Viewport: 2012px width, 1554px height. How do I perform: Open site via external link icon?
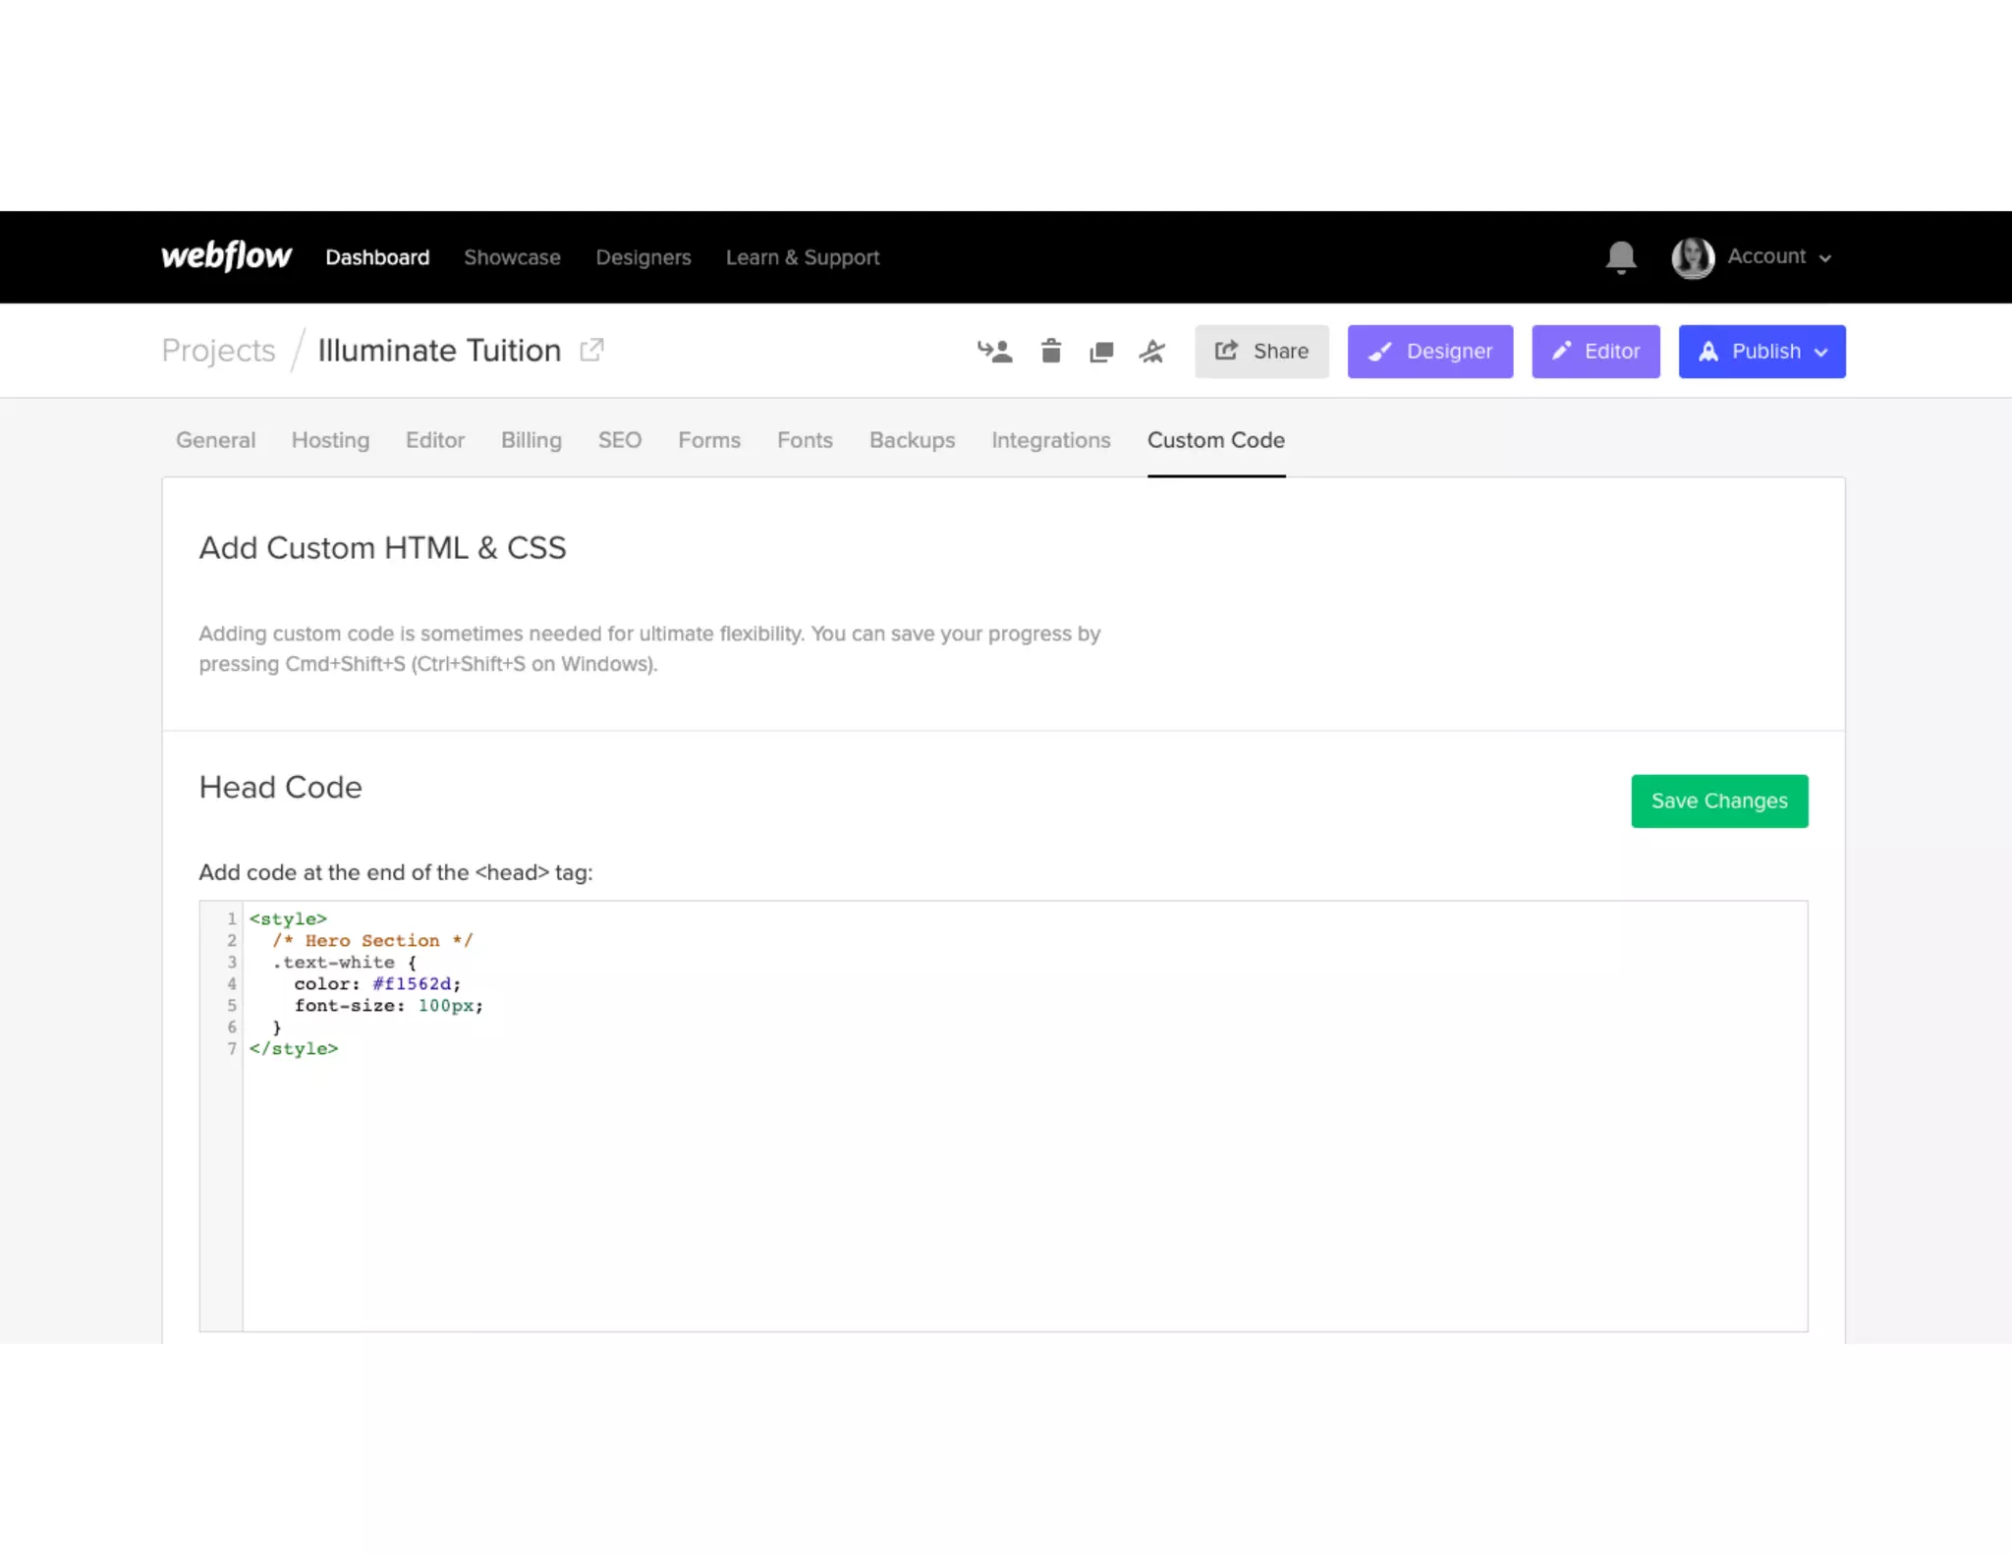[591, 350]
